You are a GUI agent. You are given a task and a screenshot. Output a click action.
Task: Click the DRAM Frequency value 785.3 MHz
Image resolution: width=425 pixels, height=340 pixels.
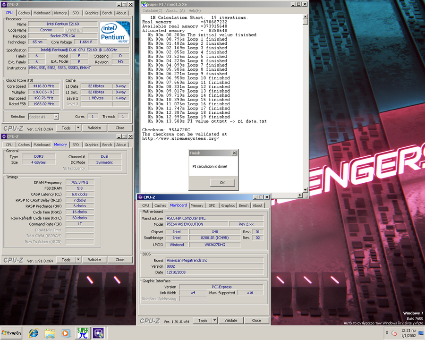tap(80, 182)
